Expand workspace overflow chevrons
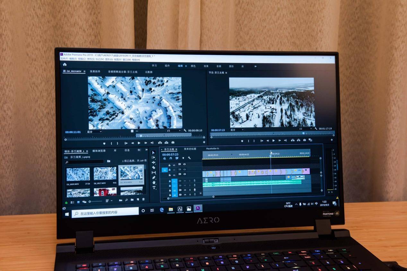The height and width of the screenshot is (271, 407). coord(255,66)
